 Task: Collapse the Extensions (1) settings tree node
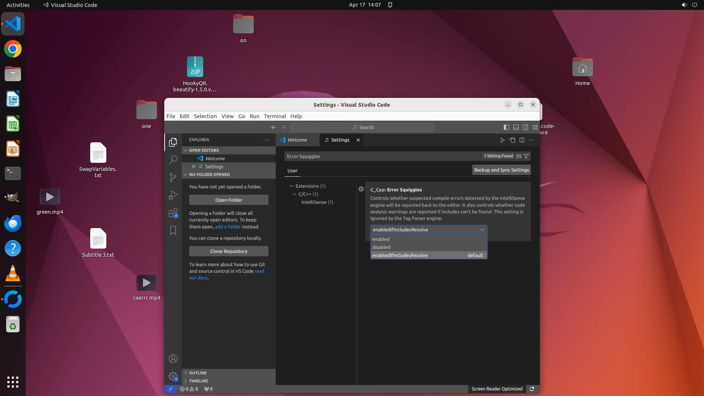click(x=292, y=186)
